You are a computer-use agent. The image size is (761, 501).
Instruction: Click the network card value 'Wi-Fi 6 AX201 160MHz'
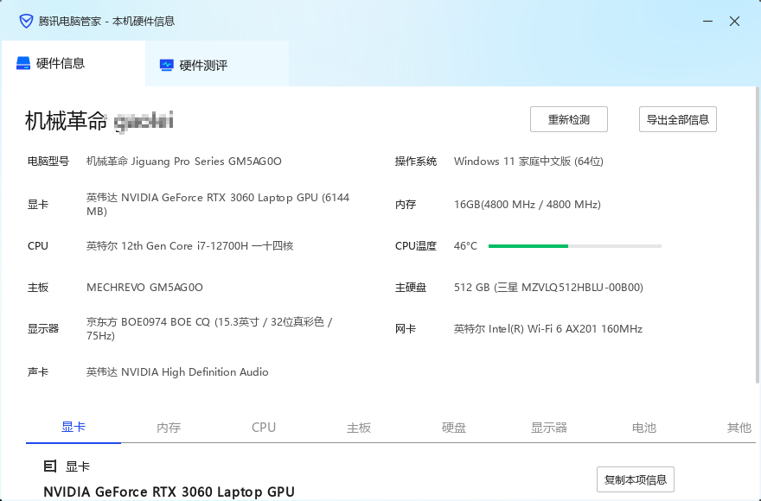click(585, 329)
